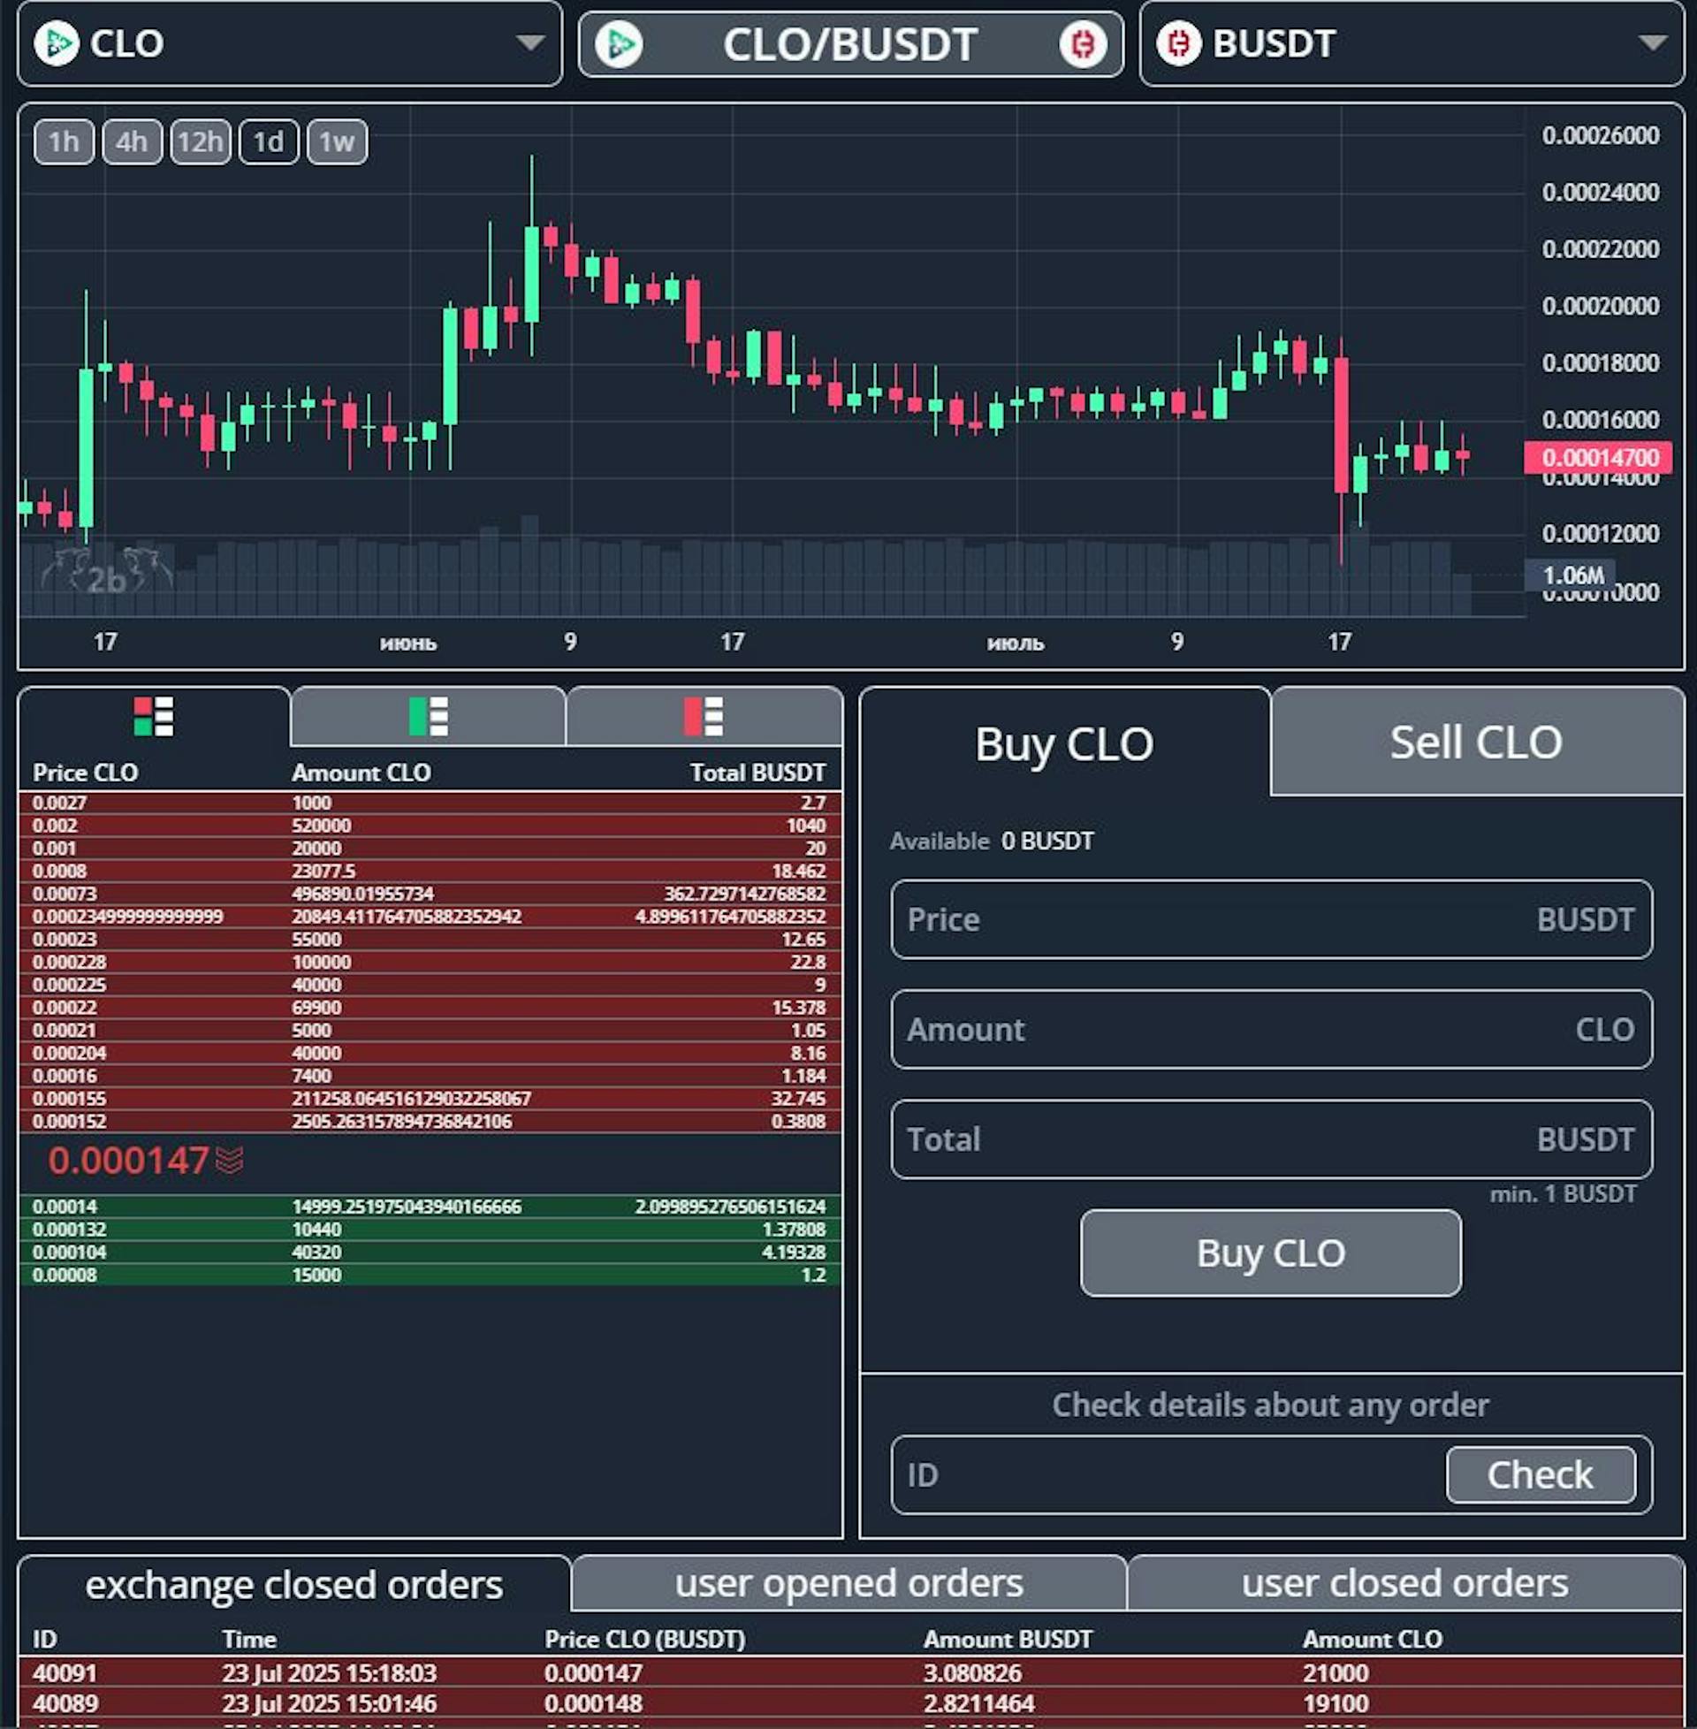1697x1729 pixels.
Task: Click the red 0.00014700 price tag on the chart axis
Action: [x=1598, y=458]
